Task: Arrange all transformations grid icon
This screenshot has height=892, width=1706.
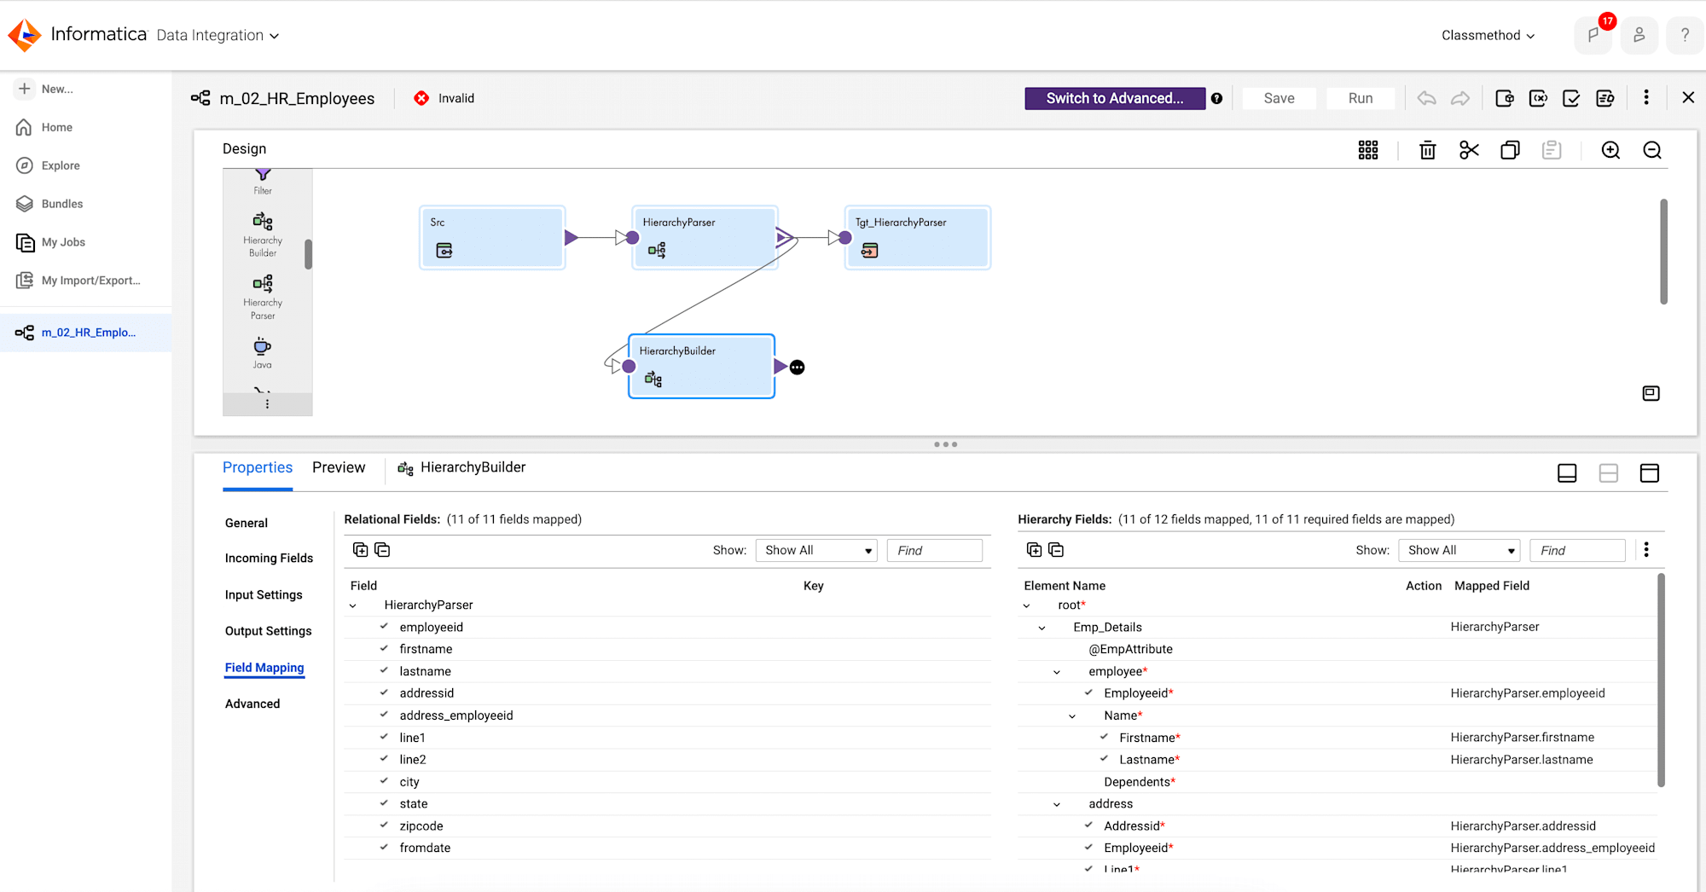Action: (1368, 150)
